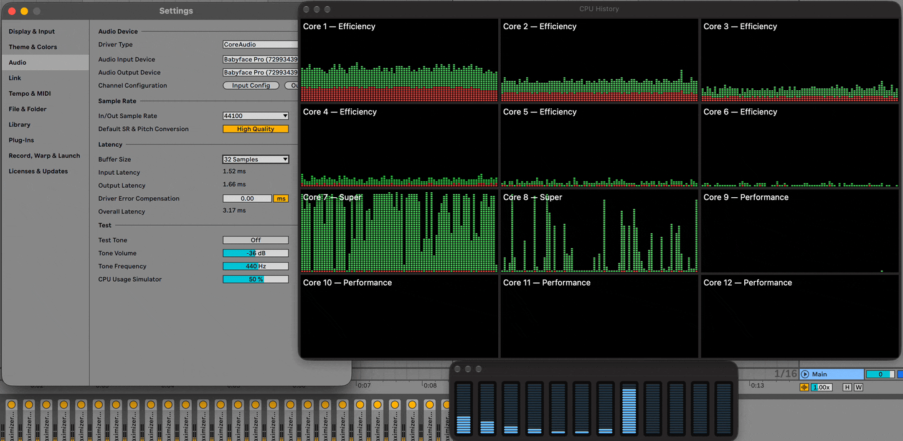Close the Settings window with the red button
The width and height of the screenshot is (903, 441).
point(11,11)
